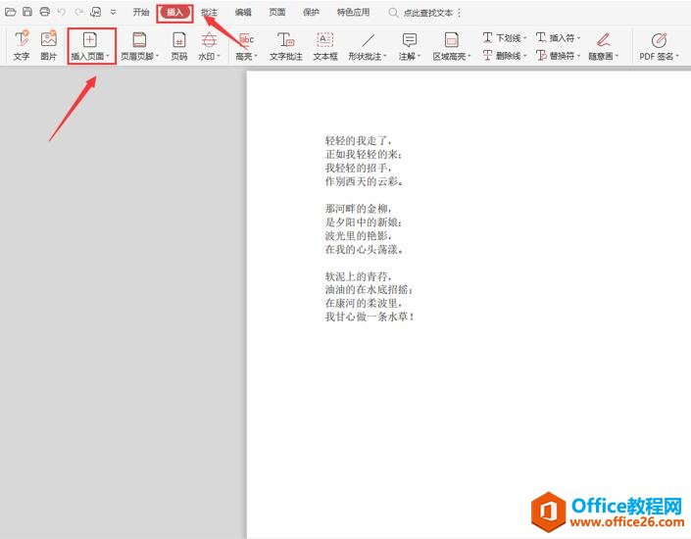Viewport: 691px width, 539px height.
Task: Open the 开始 tab
Action: 141,13
